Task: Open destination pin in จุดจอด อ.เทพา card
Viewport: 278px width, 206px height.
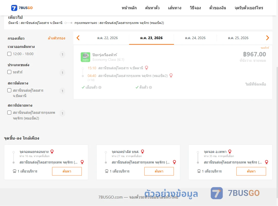Action: 266,162
